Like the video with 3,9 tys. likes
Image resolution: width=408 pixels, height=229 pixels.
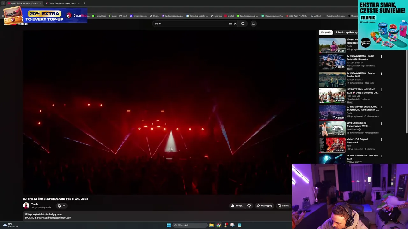pos(237,206)
